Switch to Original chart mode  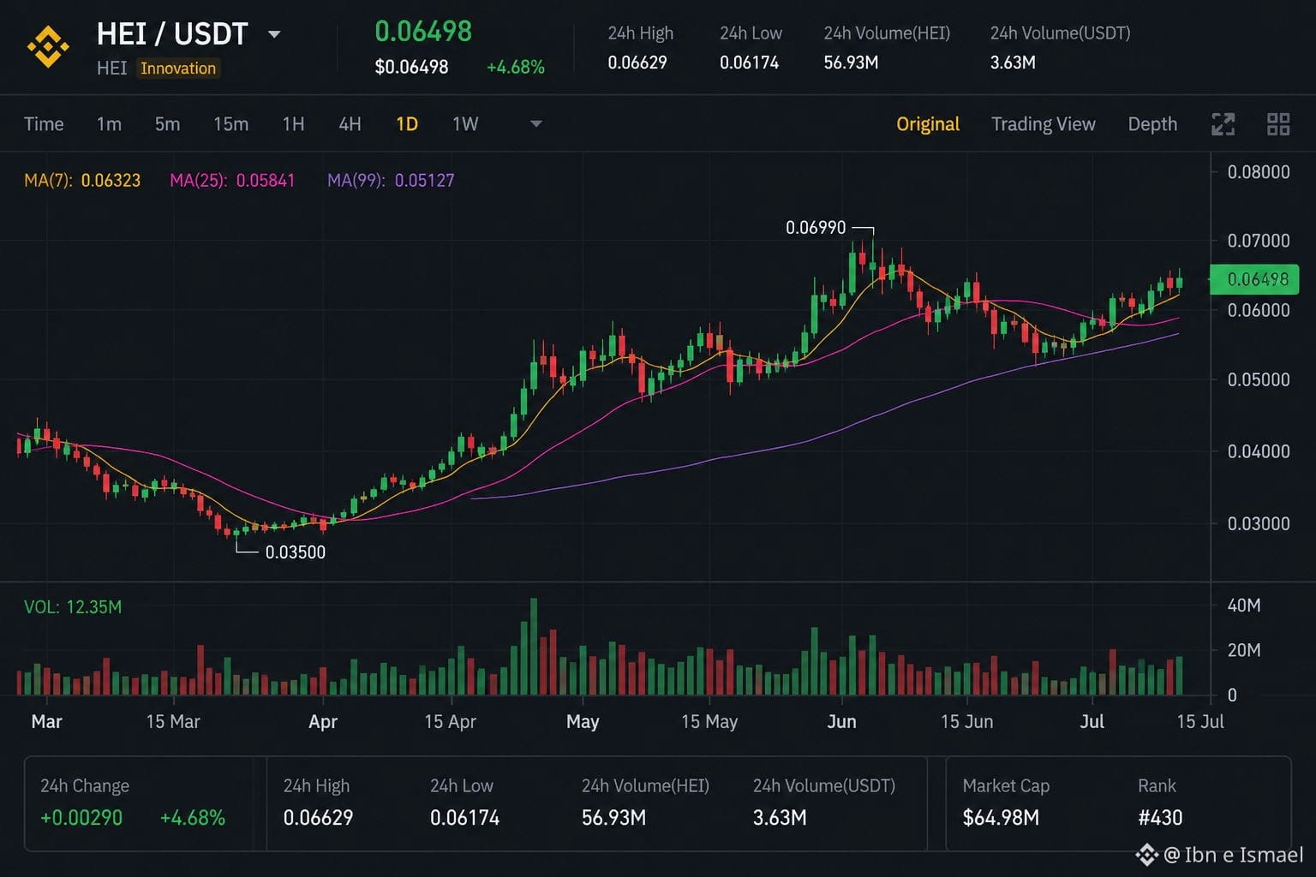point(928,124)
